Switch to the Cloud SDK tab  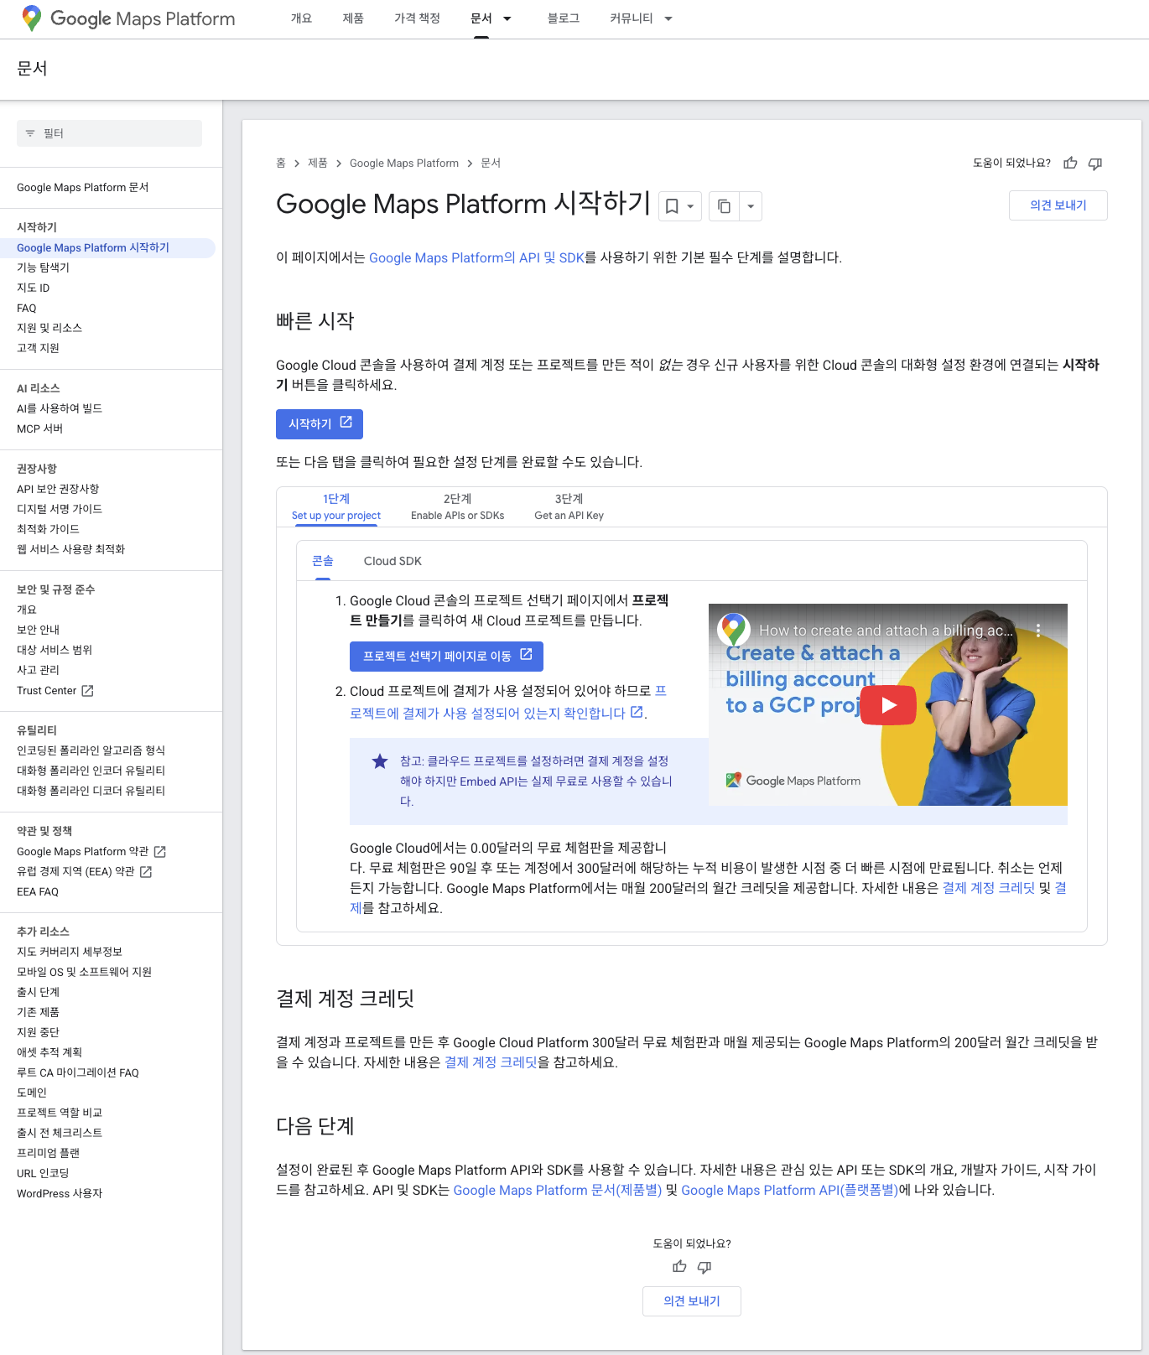(x=393, y=561)
